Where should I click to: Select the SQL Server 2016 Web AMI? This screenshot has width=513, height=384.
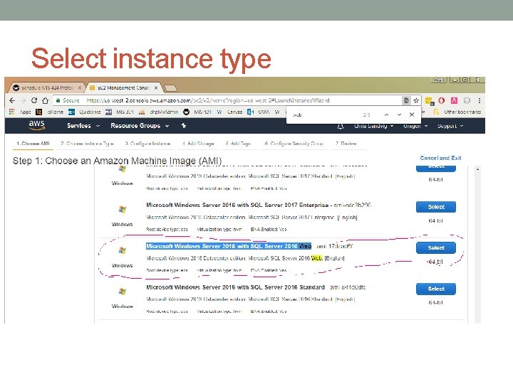click(436, 248)
